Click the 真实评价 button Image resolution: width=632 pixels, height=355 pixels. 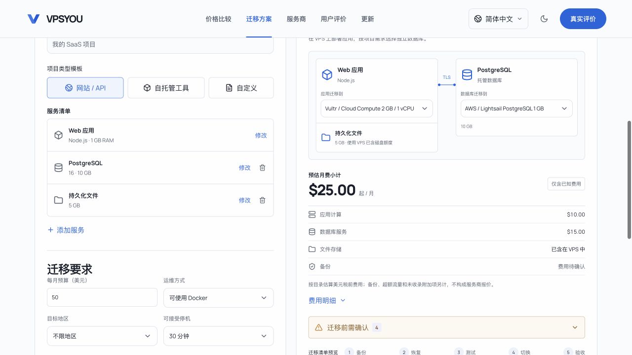pos(583,19)
